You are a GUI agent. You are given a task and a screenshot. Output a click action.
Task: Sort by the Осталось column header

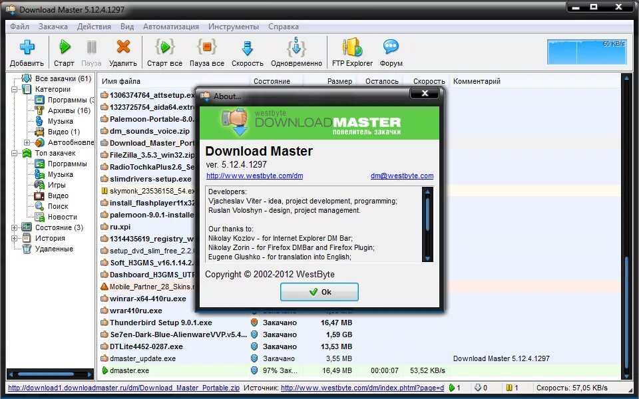coord(380,81)
